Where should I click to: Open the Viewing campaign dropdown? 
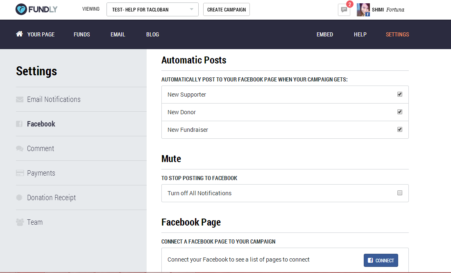click(152, 9)
